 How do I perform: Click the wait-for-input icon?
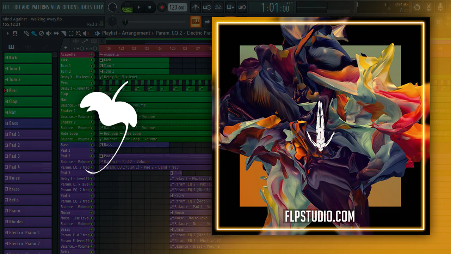[207, 7]
